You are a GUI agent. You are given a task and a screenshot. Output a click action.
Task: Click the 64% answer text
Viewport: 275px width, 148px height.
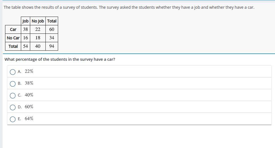(29, 119)
